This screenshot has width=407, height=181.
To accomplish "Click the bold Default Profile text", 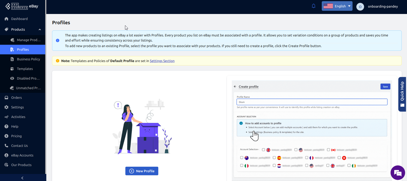I will (122, 61).
